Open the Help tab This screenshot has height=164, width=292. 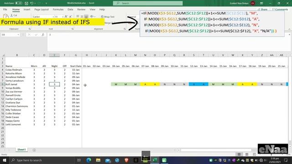[x=102, y=9]
